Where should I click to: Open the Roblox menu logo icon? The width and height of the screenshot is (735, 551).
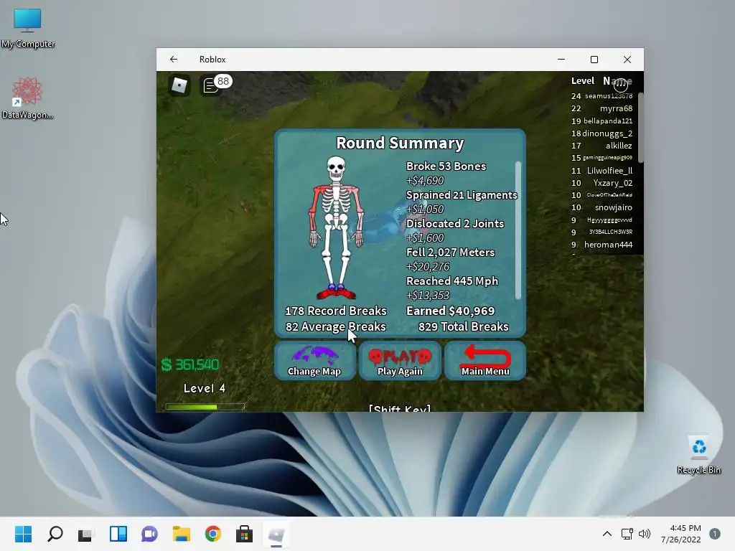[179, 85]
